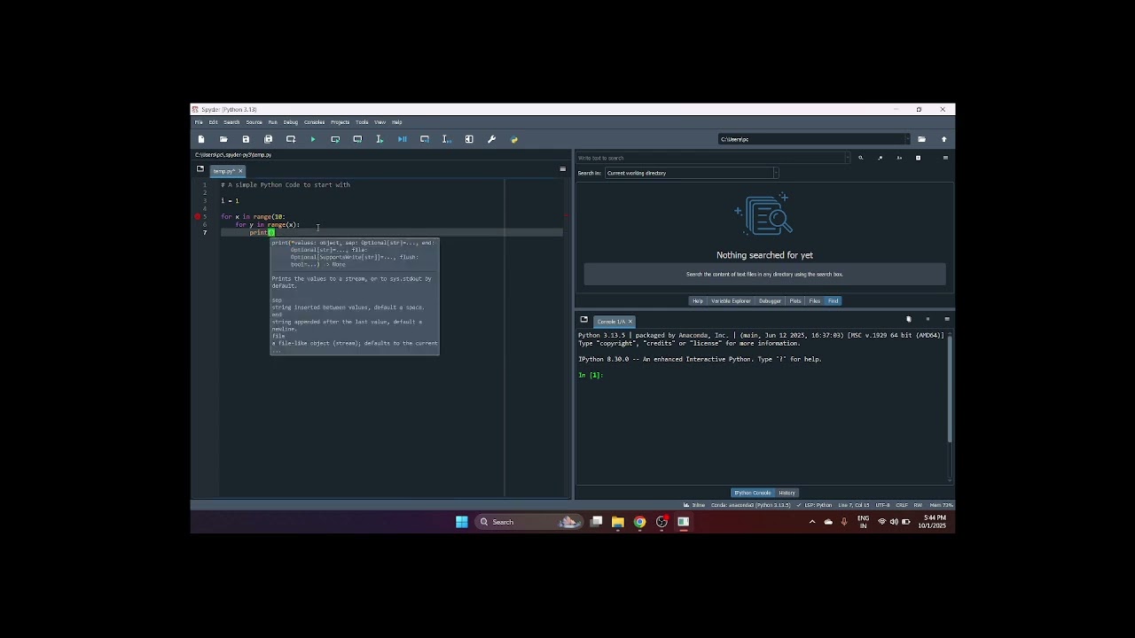Click the 'Inline' status bar entry

pyautogui.click(x=695, y=505)
